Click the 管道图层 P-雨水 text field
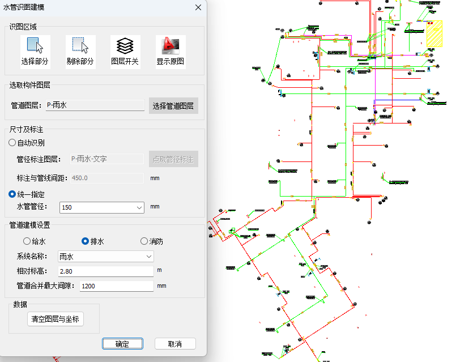The width and height of the screenshot is (473, 362). tap(95, 105)
